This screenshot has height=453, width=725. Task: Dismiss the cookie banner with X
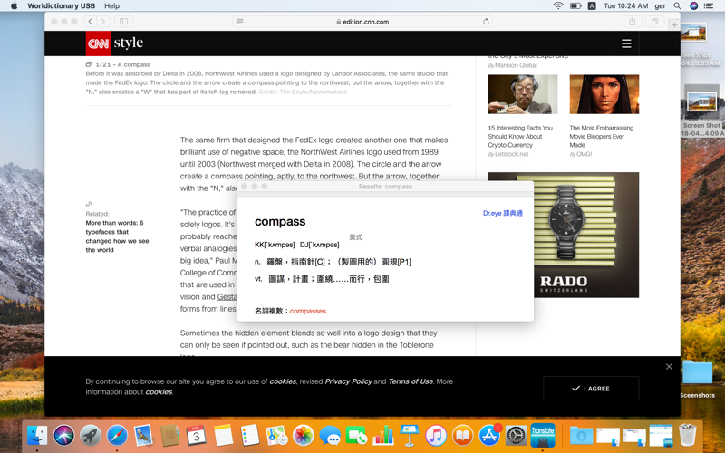pyautogui.click(x=669, y=367)
